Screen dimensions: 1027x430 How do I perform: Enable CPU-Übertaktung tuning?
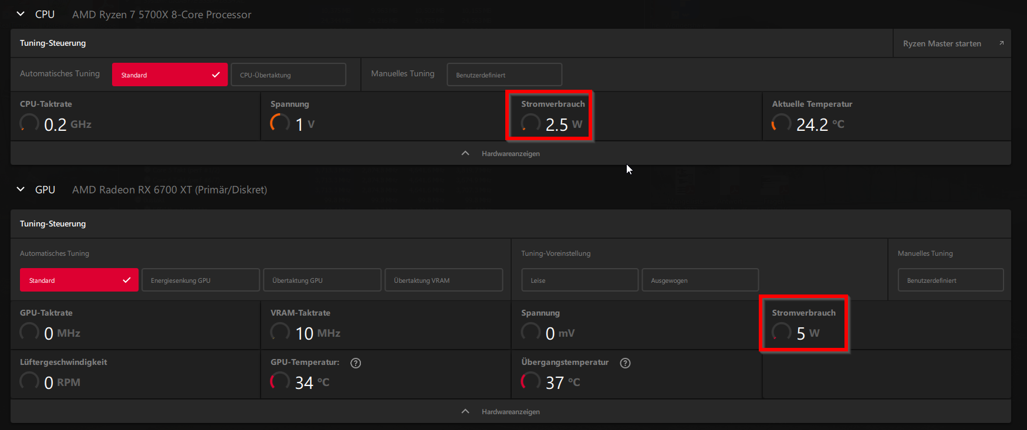(288, 75)
